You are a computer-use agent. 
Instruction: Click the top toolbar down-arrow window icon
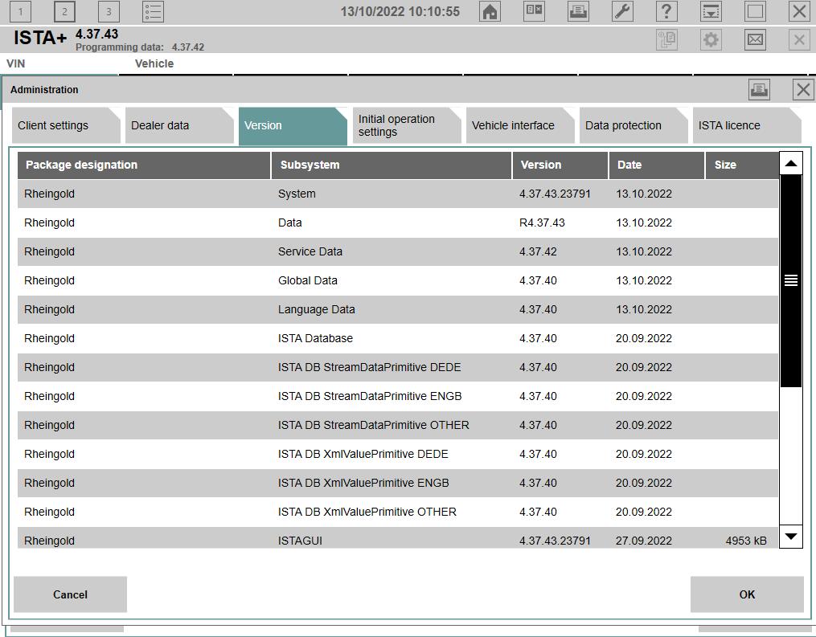711,11
